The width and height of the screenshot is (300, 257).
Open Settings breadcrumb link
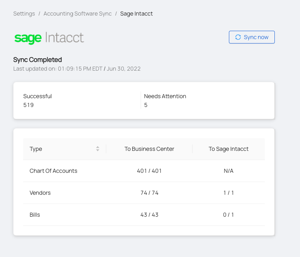(x=24, y=14)
